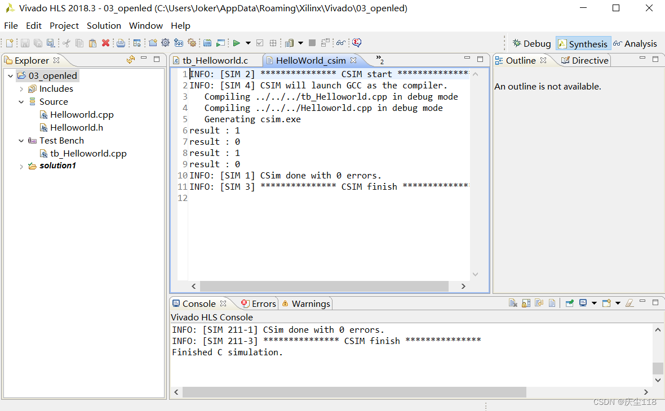Click the Export RTL package icon
The height and width of the screenshot is (411, 665).
click(x=273, y=43)
